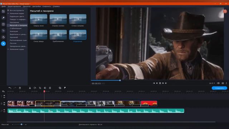Select 'Поворот и кадрир...' tool

18,19
